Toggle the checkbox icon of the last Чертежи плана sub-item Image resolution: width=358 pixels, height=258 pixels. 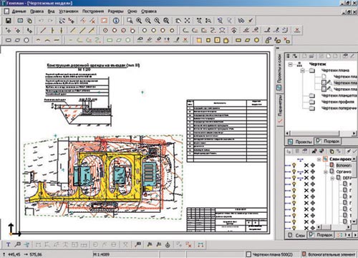324,89
